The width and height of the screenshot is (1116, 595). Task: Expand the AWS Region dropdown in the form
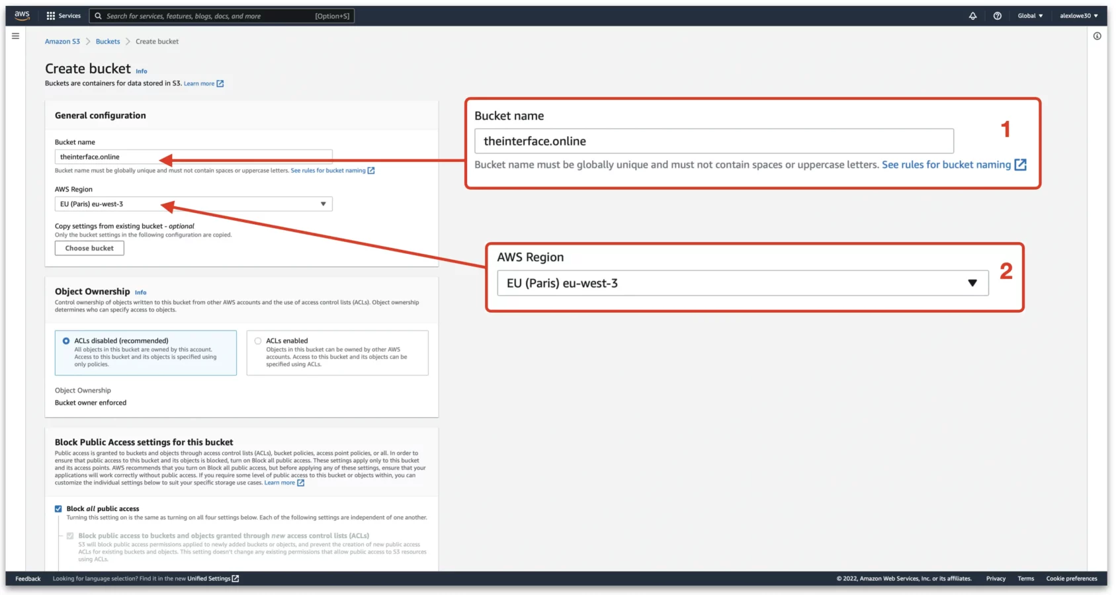[x=193, y=204]
